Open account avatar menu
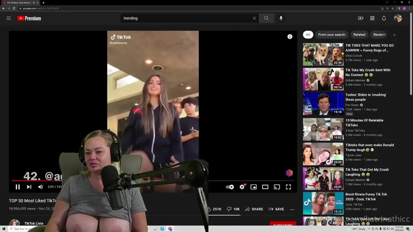Image resolution: width=413 pixels, height=232 pixels. pos(398,18)
